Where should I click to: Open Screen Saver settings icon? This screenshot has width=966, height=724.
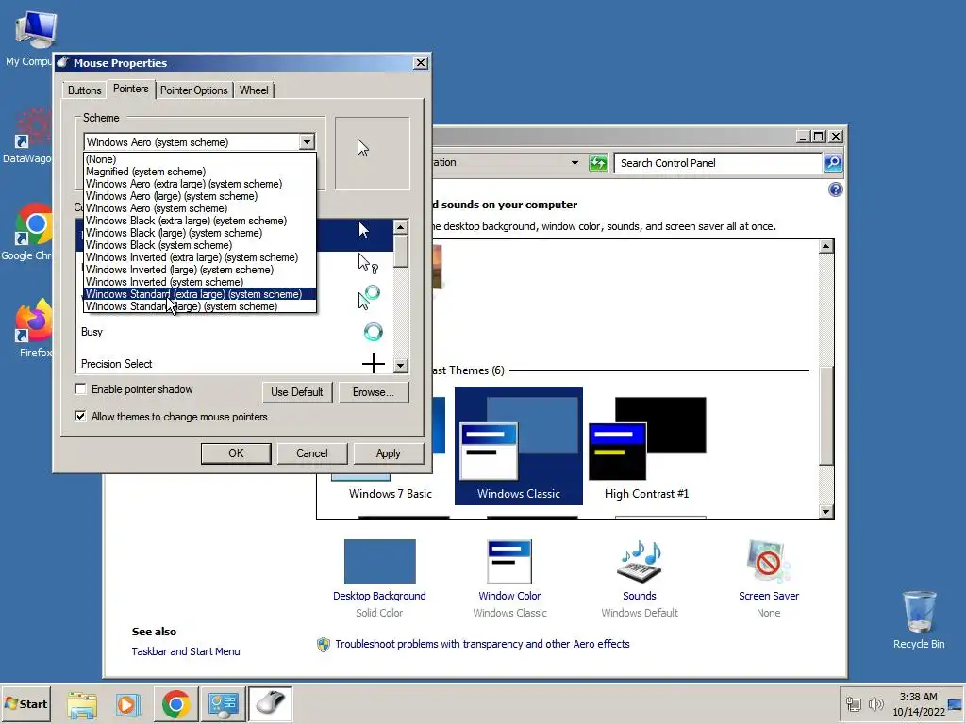pyautogui.click(x=768, y=562)
